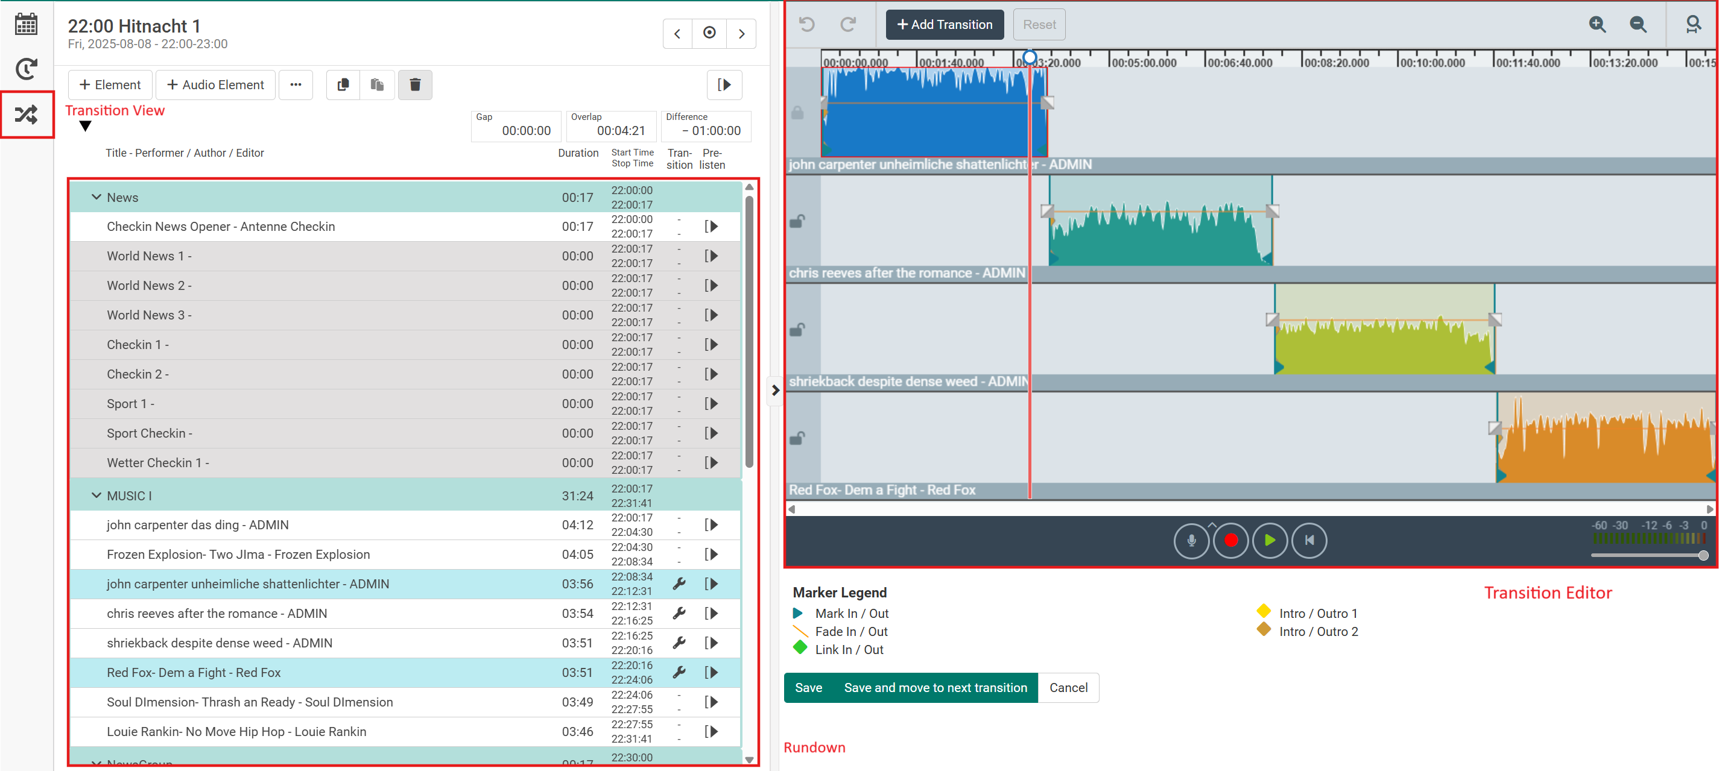Adjust the volume slider under level meter
This screenshot has width=1719, height=771.
click(1703, 556)
